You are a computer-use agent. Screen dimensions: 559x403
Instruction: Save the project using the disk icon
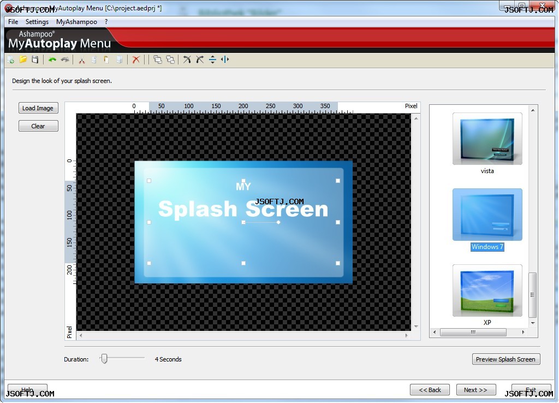coord(35,60)
